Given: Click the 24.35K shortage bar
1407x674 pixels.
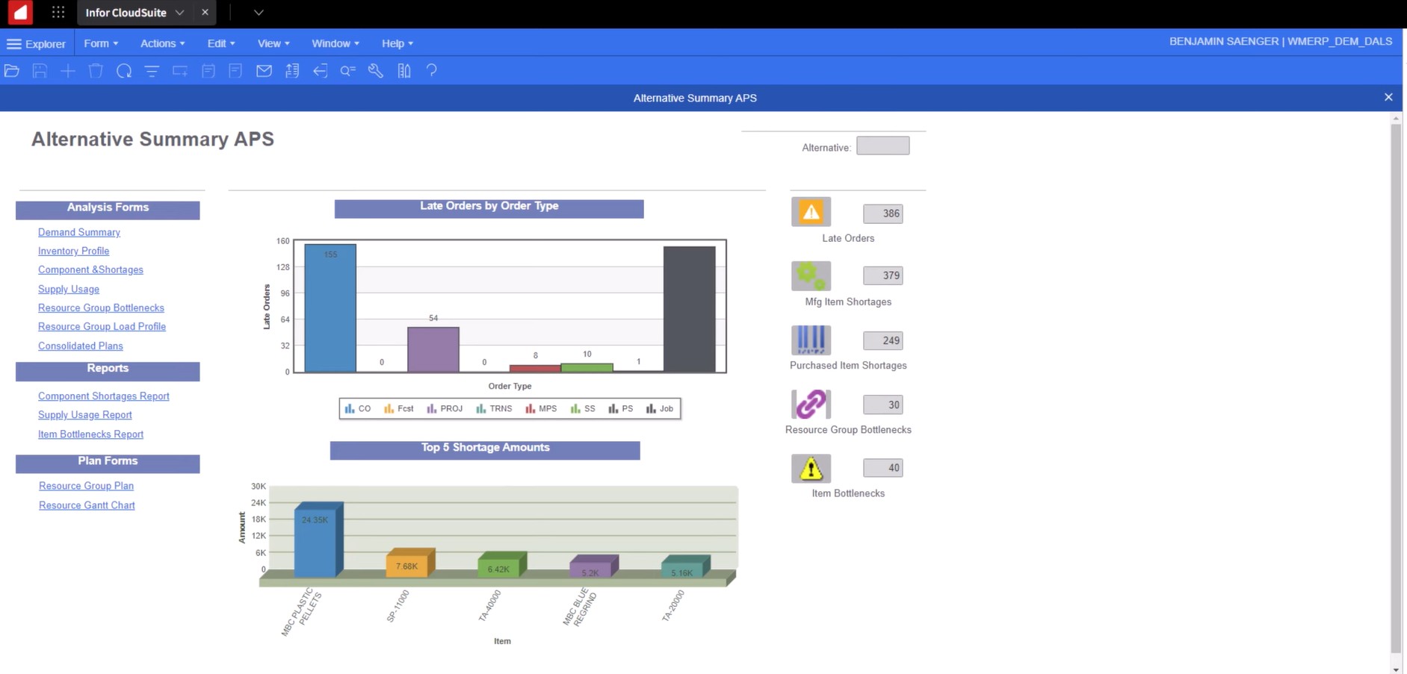Looking at the screenshot, I should click(318, 539).
